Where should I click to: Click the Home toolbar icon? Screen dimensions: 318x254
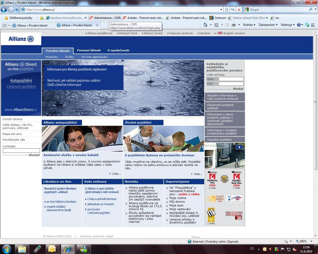point(205,25)
